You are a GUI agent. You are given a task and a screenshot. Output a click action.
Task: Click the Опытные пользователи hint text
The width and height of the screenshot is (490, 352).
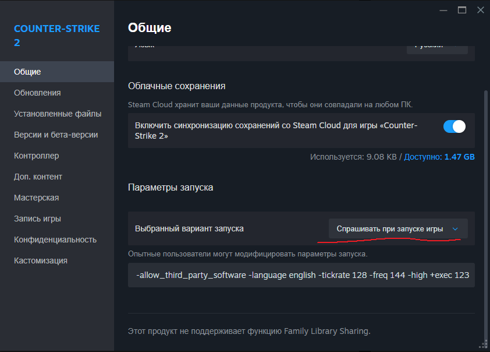click(x=248, y=254)
